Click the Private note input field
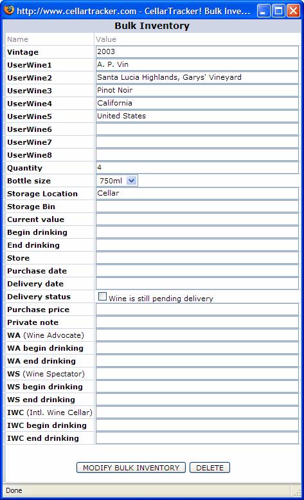This screenshot has height=500, width=304. click(197, 322)
